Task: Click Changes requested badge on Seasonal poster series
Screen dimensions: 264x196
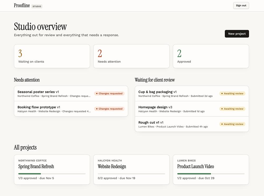Action: tap(109, 94)
